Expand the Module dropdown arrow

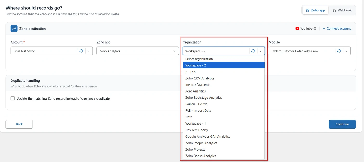click(346, 51)
